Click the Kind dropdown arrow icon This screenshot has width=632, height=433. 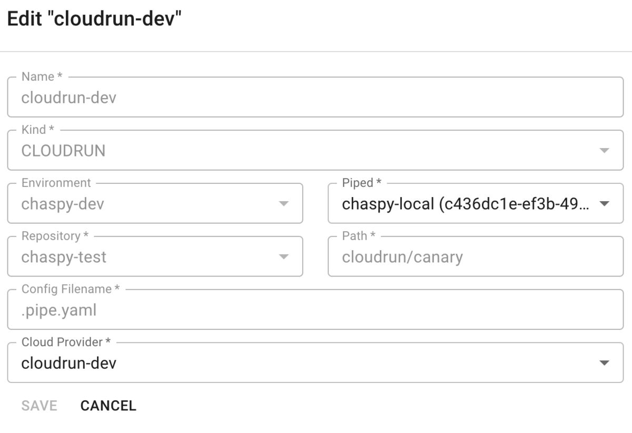point(604,151)
